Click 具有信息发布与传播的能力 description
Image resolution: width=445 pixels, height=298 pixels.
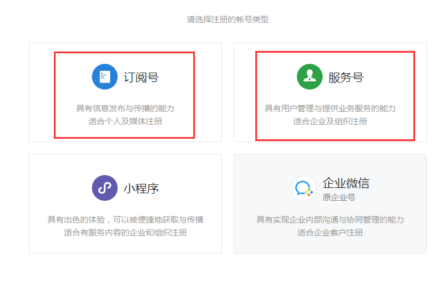(125, 108)
